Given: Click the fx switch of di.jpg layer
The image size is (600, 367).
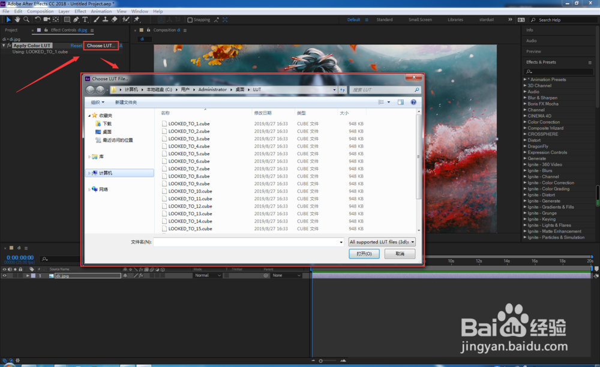Looking at the screenshot, I should [141, 275].
